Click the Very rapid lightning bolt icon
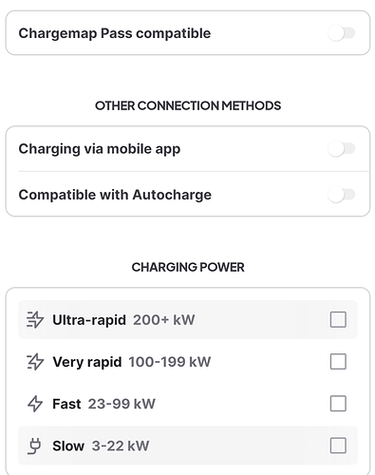This screenshot has height=475, width=375. pyautogui.click(x=35, y=362)
